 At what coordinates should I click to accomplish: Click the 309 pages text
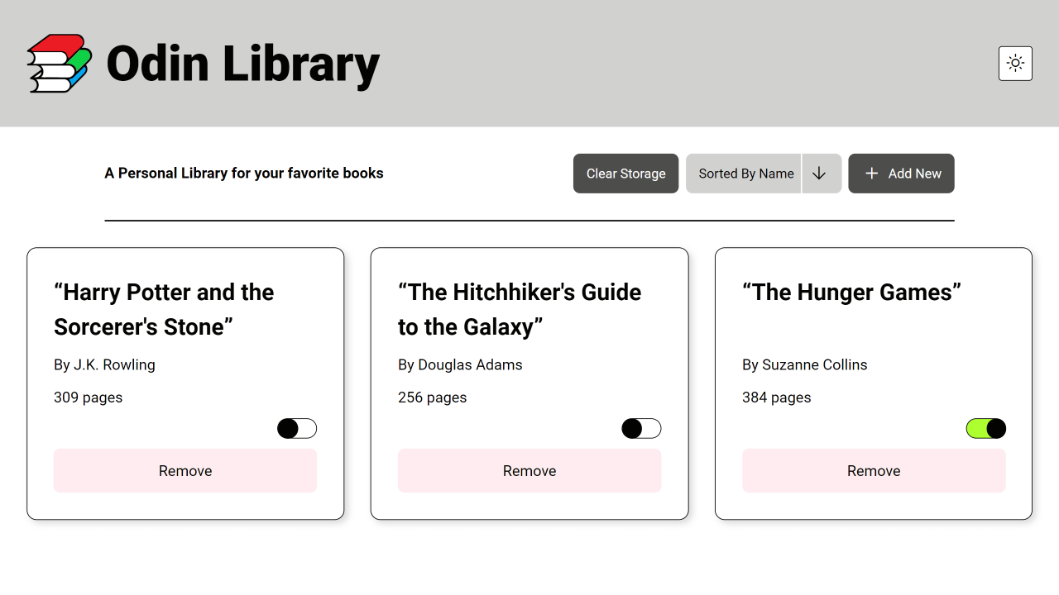tap(88, 397)
